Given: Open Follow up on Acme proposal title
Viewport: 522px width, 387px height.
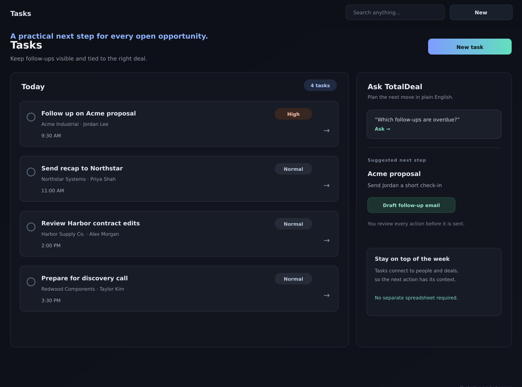Looking at the screenshot, I should pyautogui.click(x=89, y=113).
